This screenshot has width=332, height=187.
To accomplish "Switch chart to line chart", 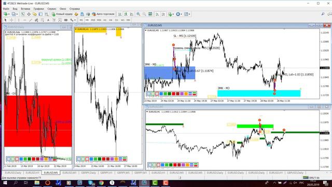I will (132, 14).
